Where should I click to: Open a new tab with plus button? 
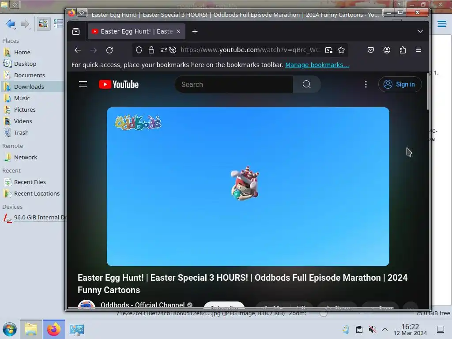pos(195,31)
